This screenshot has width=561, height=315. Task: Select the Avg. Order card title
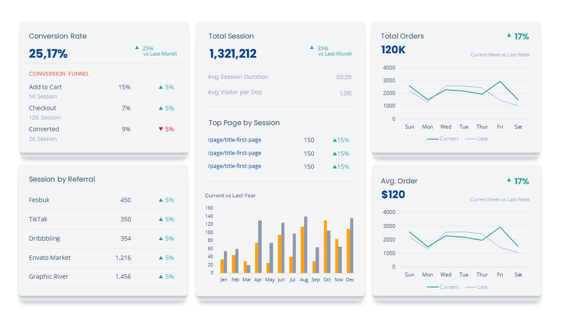399,181
